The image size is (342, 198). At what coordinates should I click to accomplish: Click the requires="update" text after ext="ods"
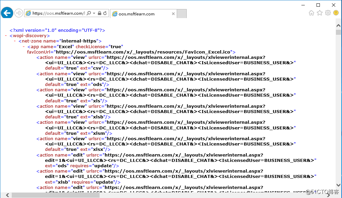pos(92,166)
